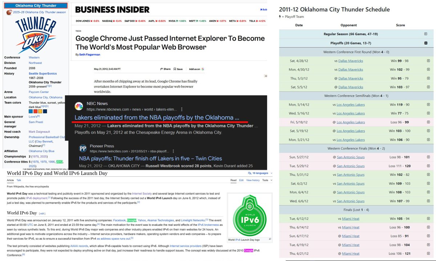Screen dimensions: 436x261
Task: Collapse the Playoffs (20 Games) section
Action: (x=425, y=43)
